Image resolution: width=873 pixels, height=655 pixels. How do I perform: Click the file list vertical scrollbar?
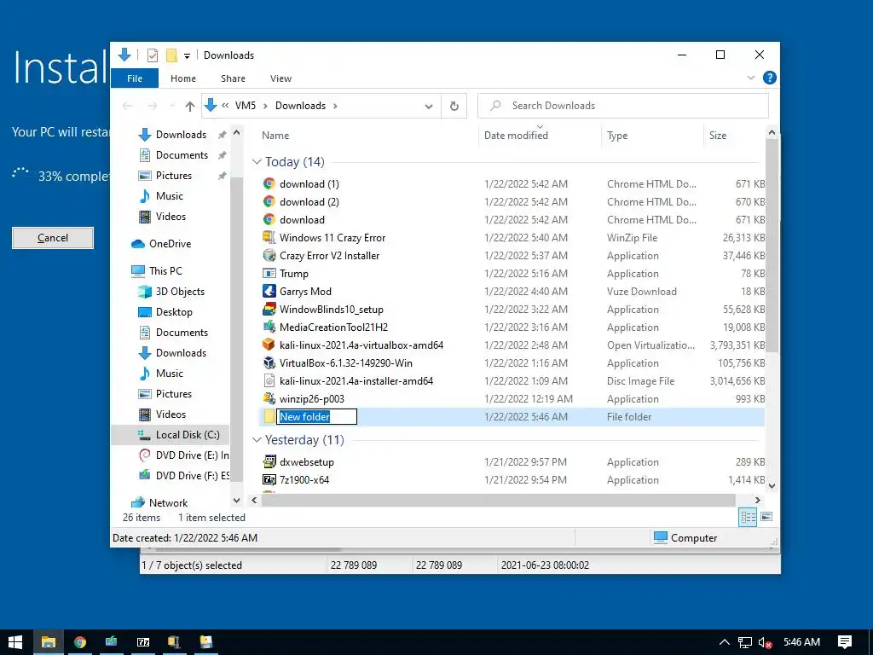[771, 245]
